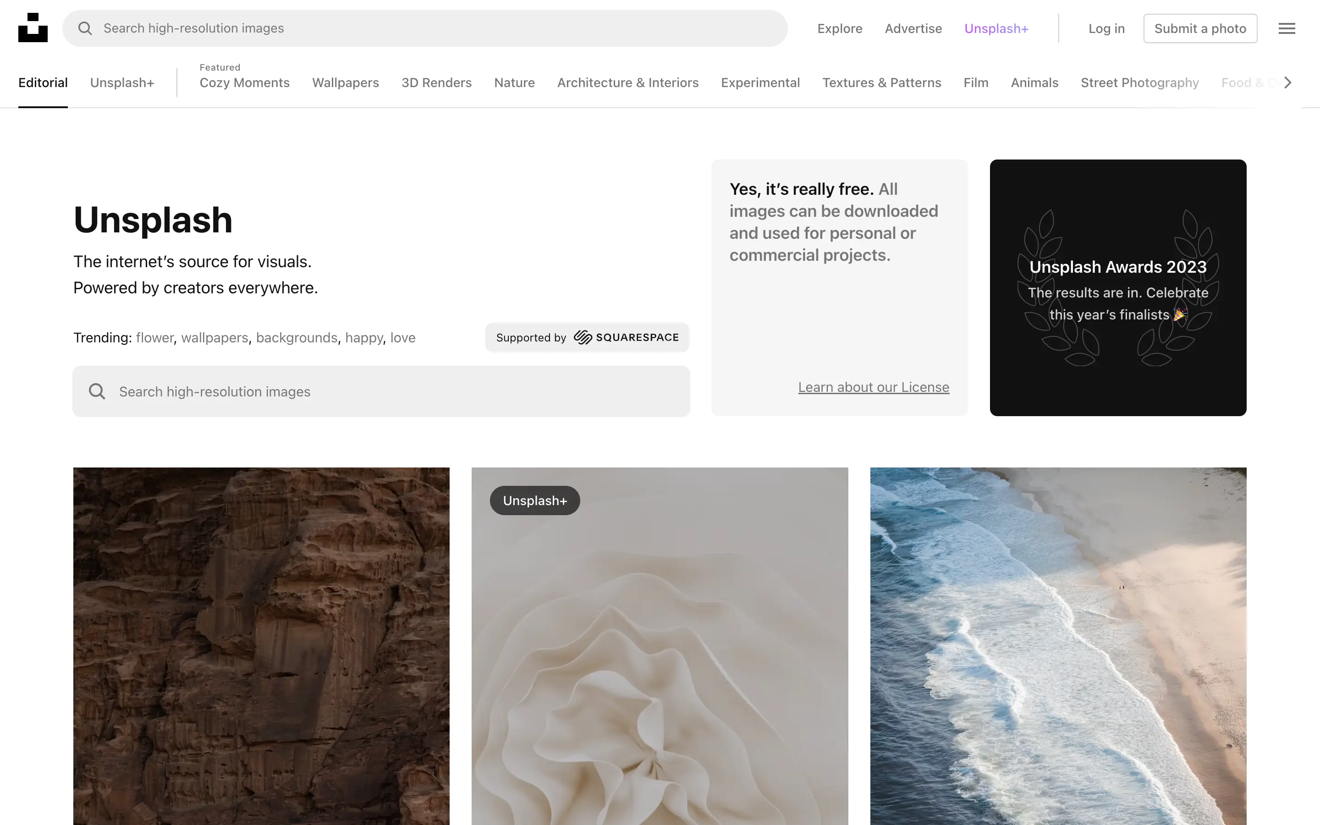
Task: Click the magnifier icon in top search bar
Action: 85,28
